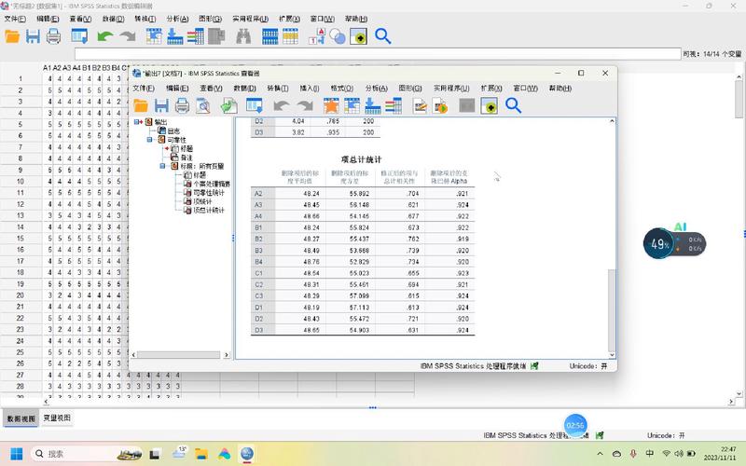This screenshot has width=746, height=466.
Task: Open 图形(G) menu in Data Editor
Action: tap(211, 19)
